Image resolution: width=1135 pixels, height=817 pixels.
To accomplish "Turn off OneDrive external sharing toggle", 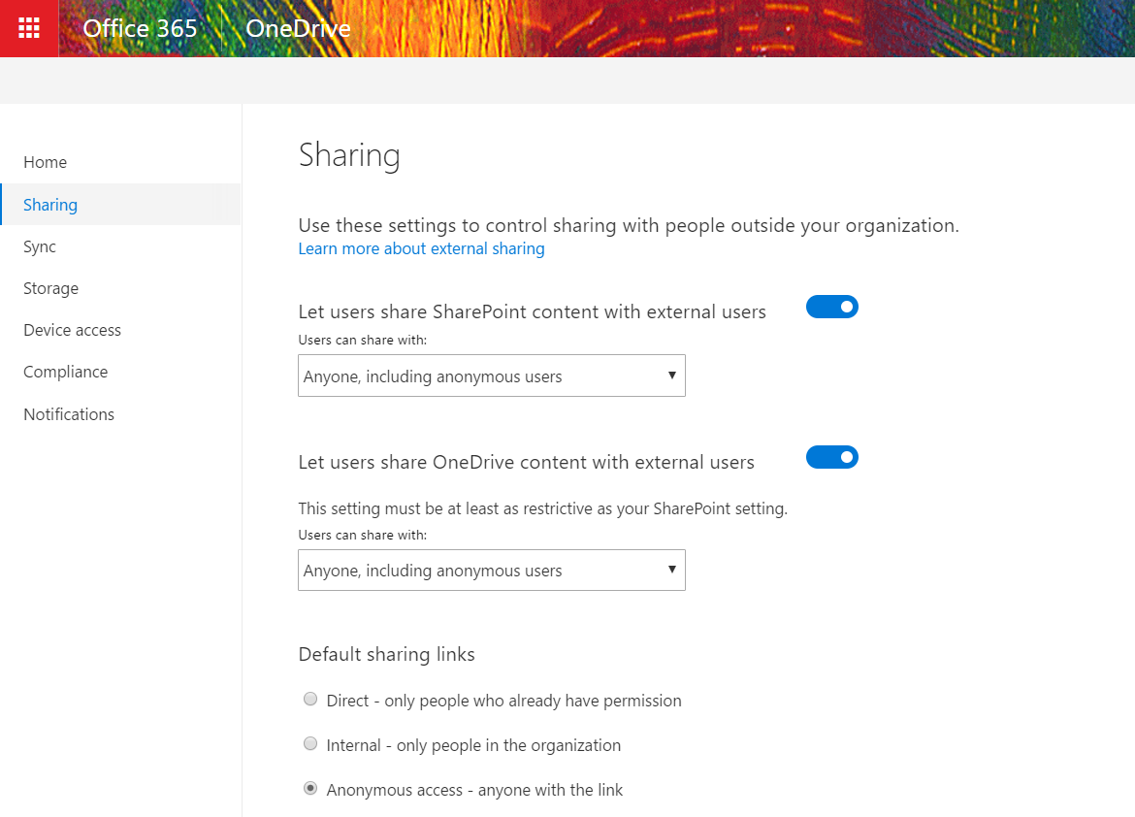I will (831, 457).
